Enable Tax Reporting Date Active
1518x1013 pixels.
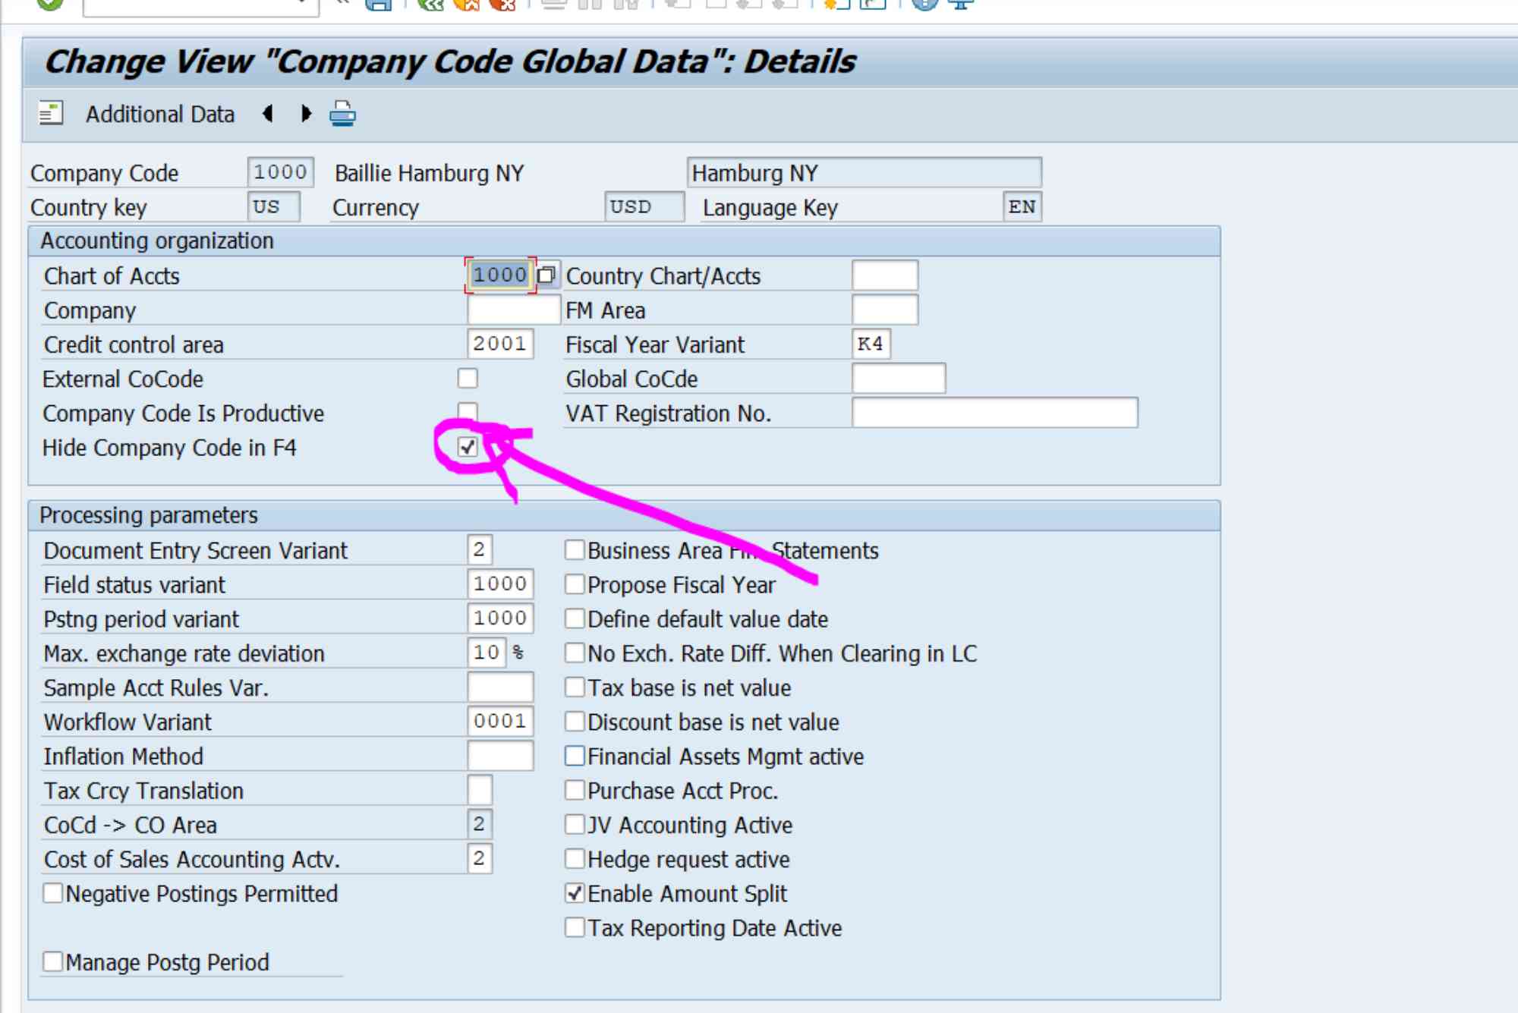point(575,927)
